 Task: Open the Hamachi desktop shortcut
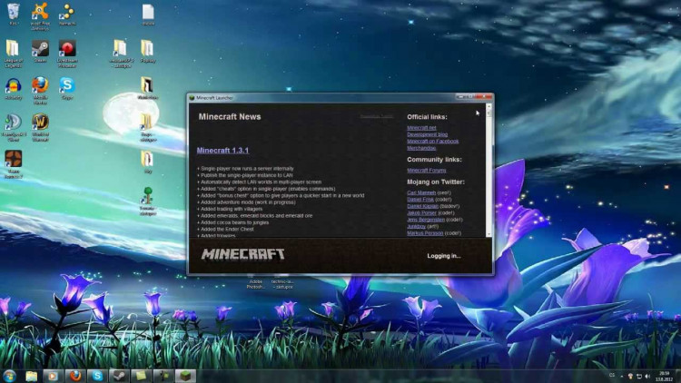coord(67,14)
